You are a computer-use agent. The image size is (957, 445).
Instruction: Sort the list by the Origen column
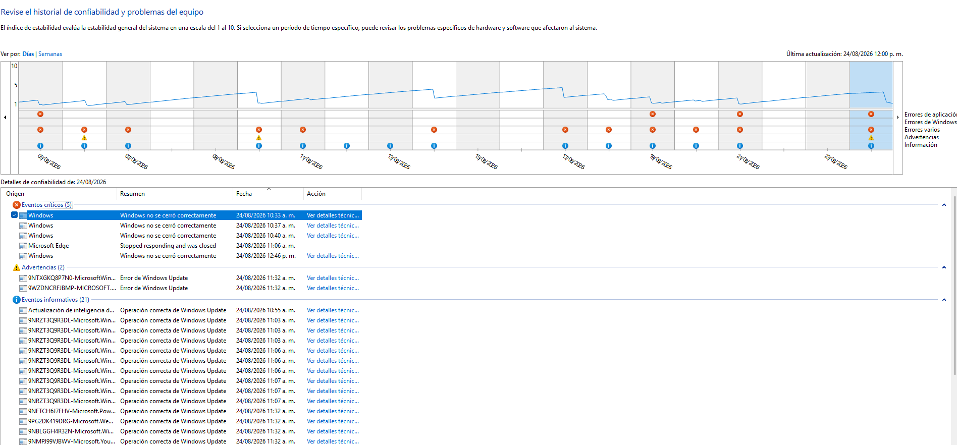click(60, 194)
